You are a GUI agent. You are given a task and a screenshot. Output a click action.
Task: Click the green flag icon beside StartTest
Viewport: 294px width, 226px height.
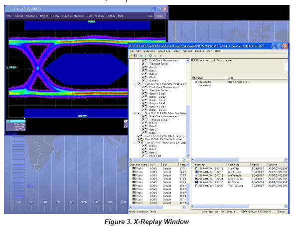196,168
